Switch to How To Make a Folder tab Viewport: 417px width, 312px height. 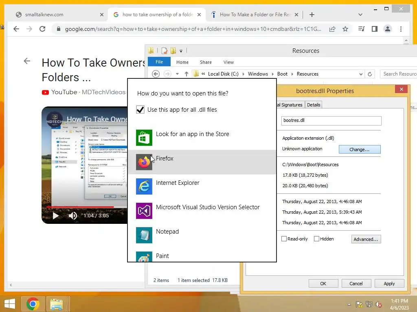point(255,15)
